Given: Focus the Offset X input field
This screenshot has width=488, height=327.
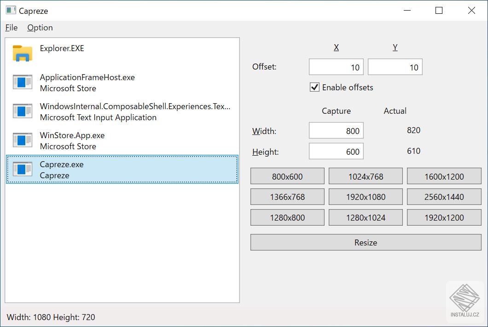Looking at the screenshot, I should click(336, 67).
